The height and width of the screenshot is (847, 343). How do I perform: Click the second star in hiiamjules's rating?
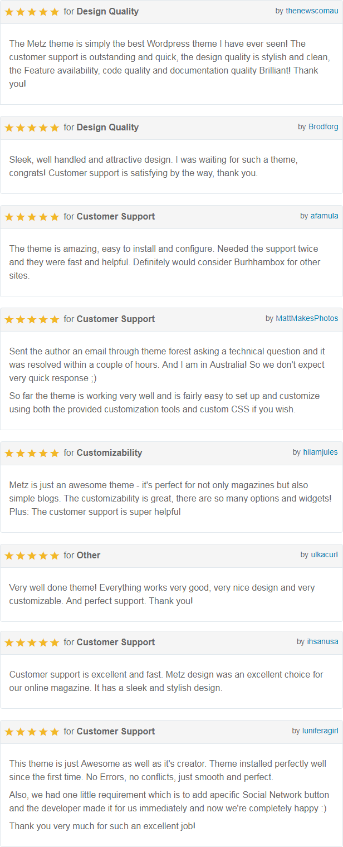pyautogui.click(x=21, y=452)
